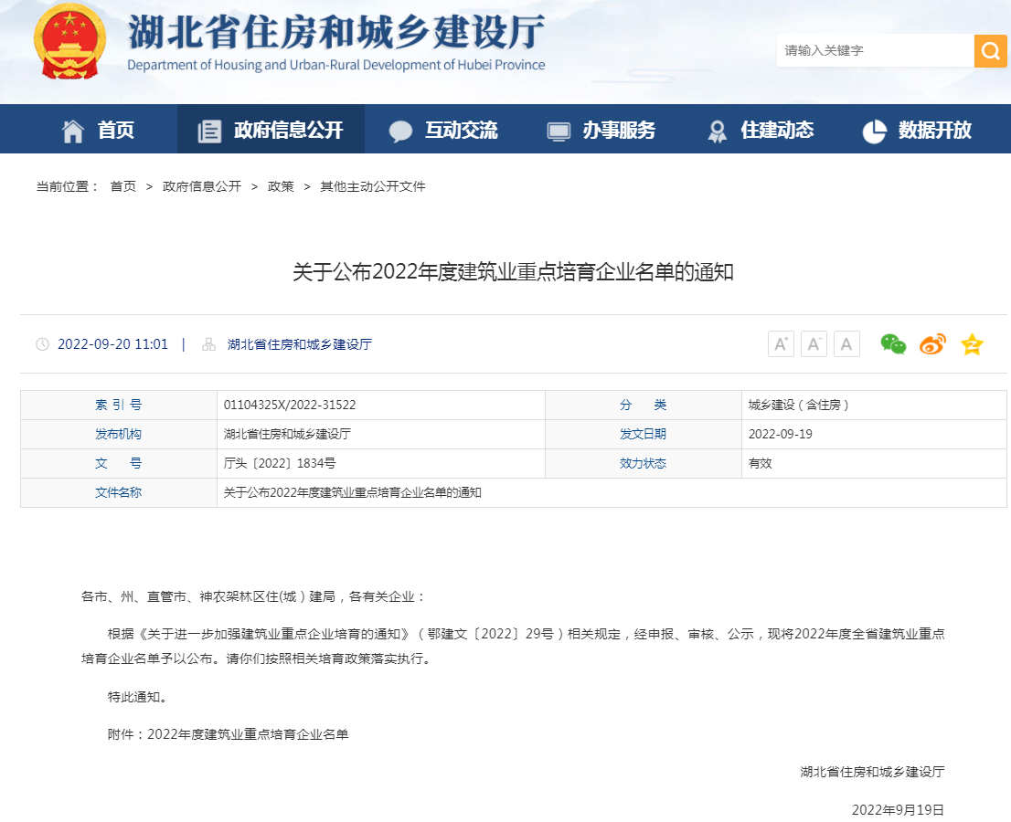Click 政策 breadcrumb link
Image resolution: width=1011 pixels, height=822 pixels.
[281, 186]
